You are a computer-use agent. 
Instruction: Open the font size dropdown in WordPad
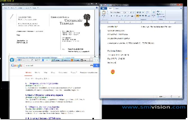(x=128, y=12)
